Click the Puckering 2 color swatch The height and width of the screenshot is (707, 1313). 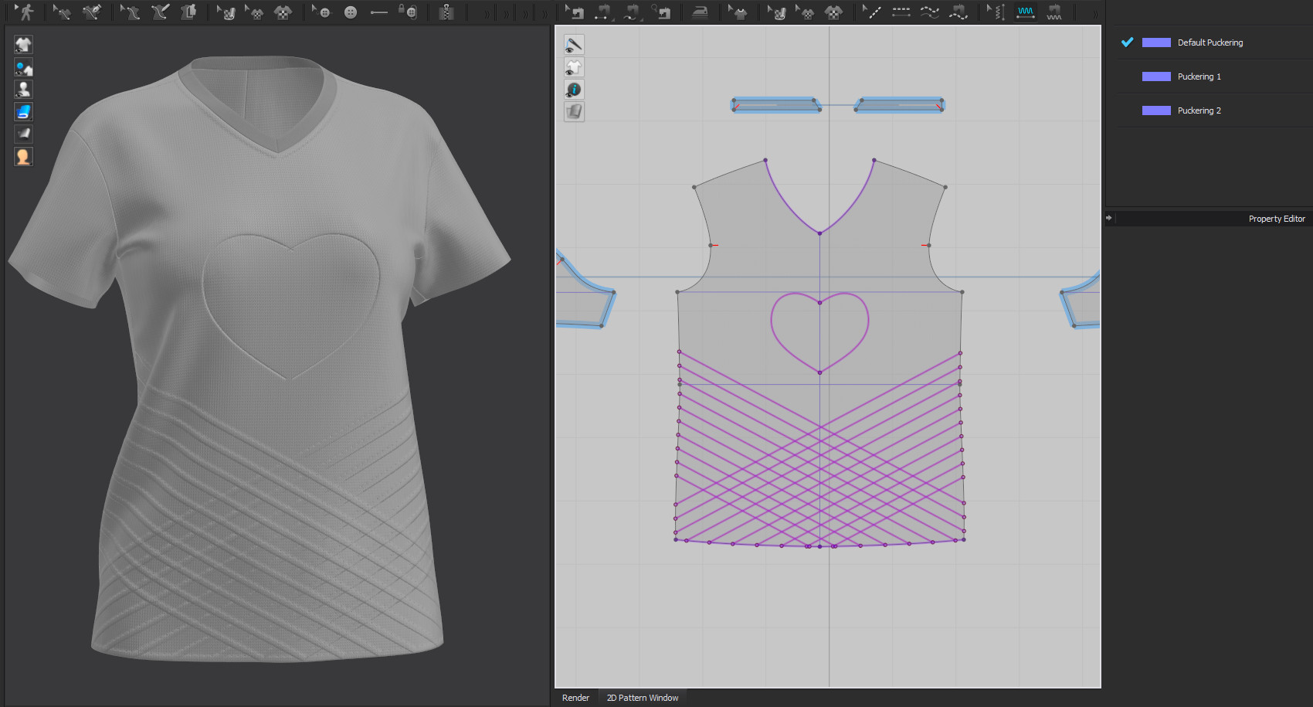point(1156,110)
